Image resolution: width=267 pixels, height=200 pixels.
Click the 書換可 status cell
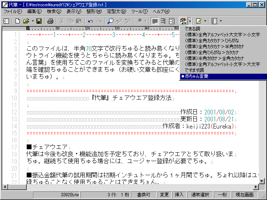pos(144,195)
